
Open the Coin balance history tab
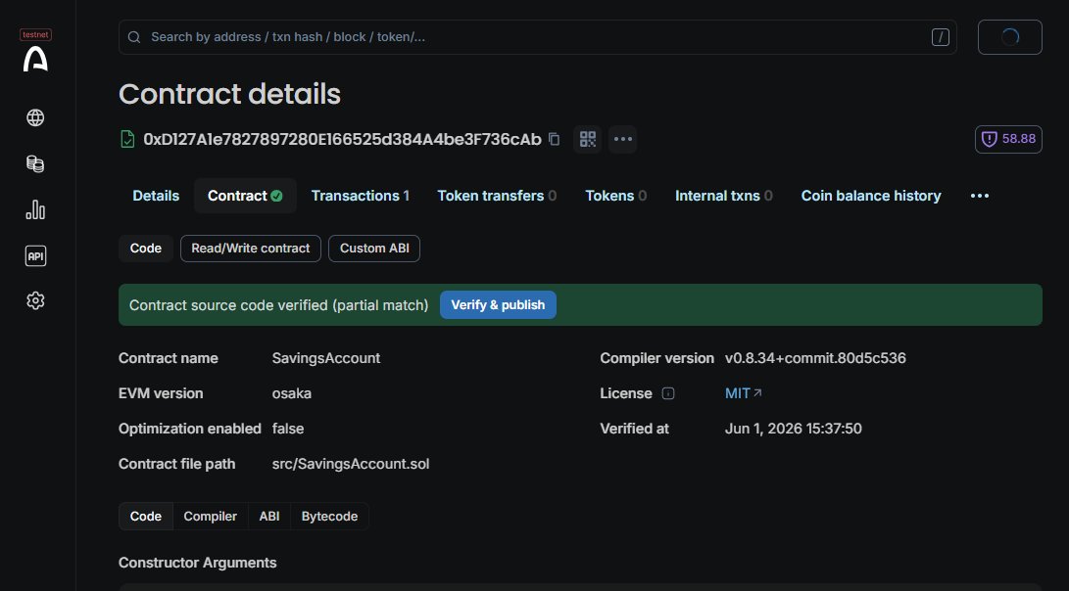pos(871,196)
